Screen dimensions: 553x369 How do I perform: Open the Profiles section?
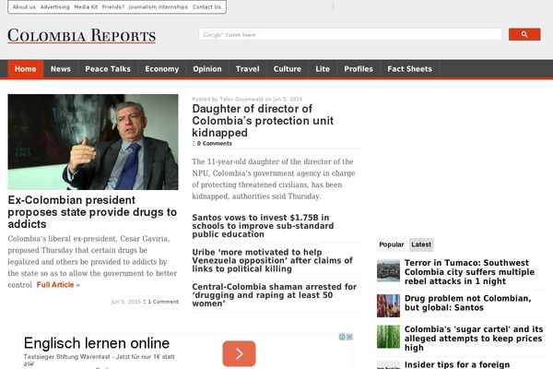(359, 69)
